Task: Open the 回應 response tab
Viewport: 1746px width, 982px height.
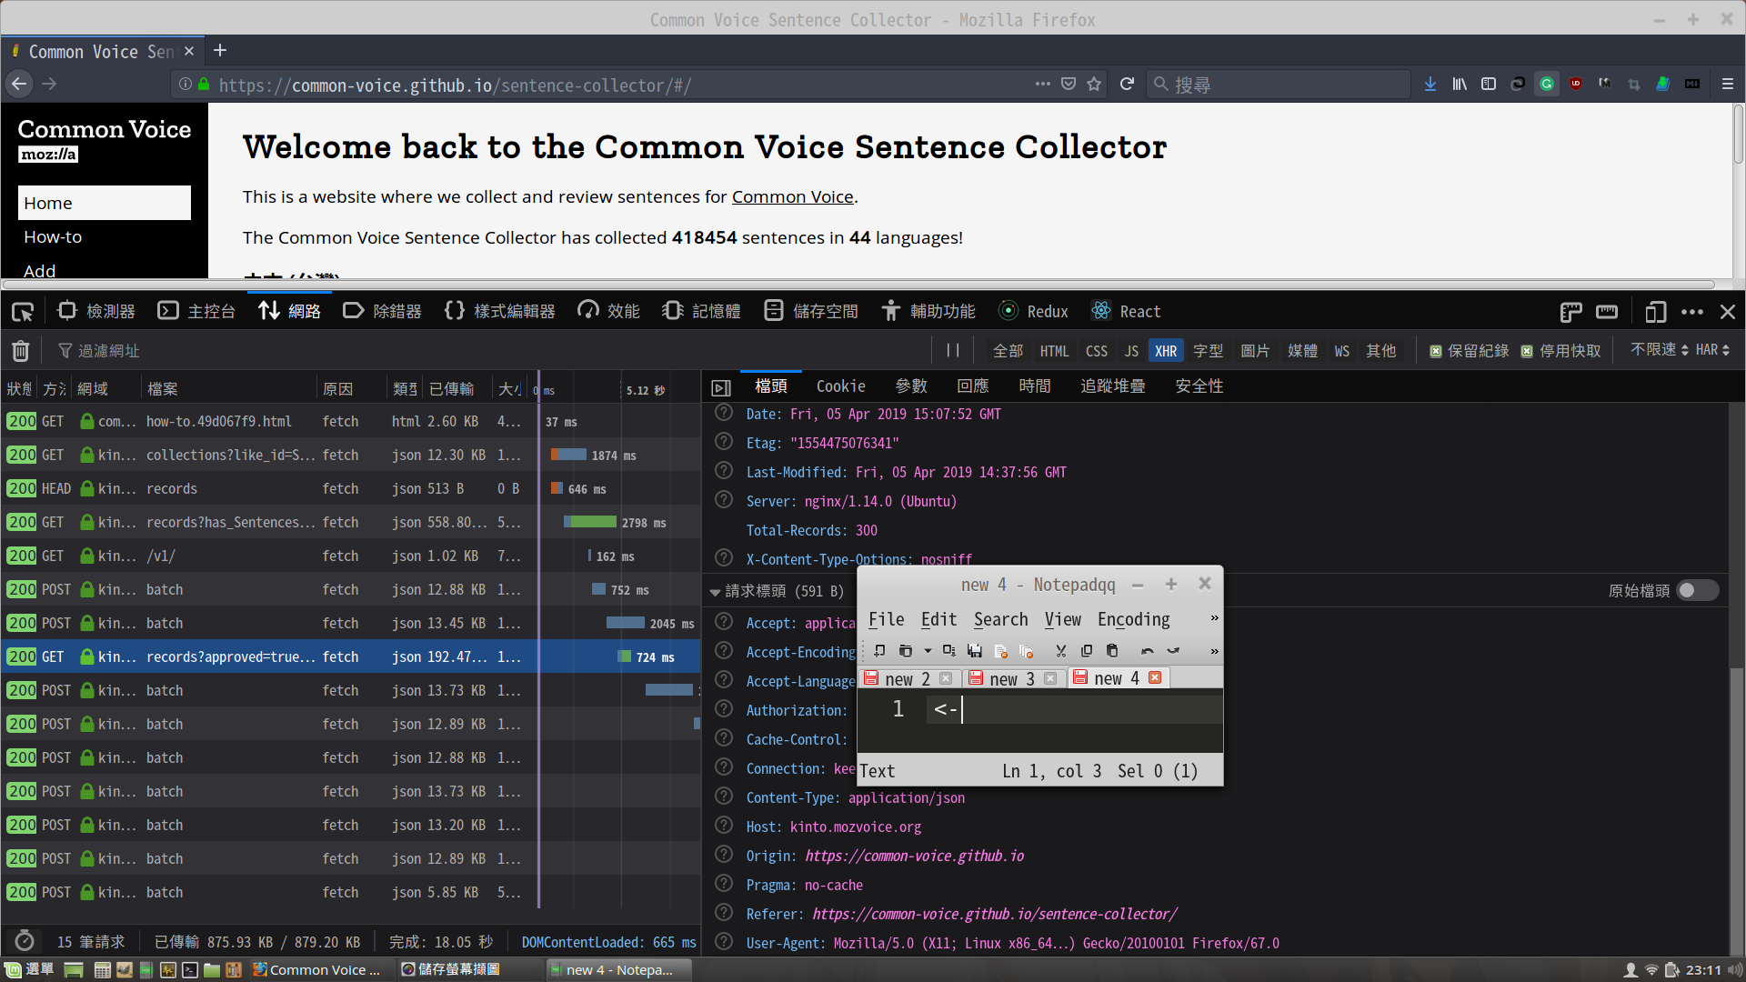Action: (972, 386)
